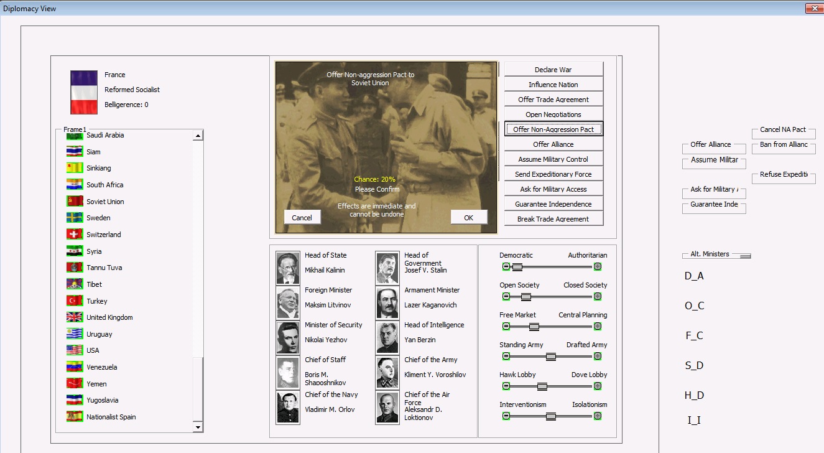Screen dimensions: 824x453
Task: Confirm the pact with OK button
Action: (469, 217)
